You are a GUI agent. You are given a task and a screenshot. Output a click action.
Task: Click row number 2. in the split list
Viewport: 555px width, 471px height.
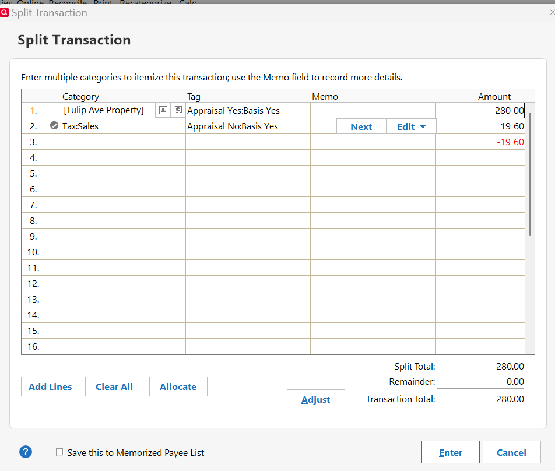(x=33, y=126)
